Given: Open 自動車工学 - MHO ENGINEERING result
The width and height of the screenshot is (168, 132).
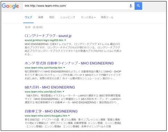Looking at the screenshot, I should coord(51,111).
